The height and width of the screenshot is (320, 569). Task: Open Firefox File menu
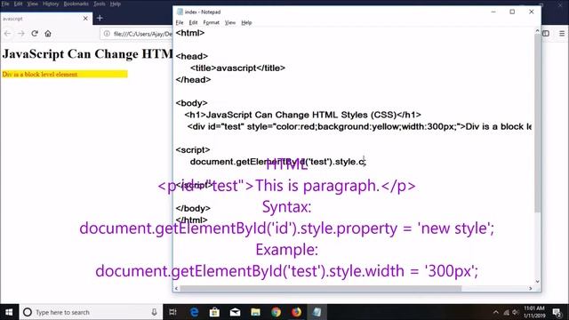pos(5,4)
